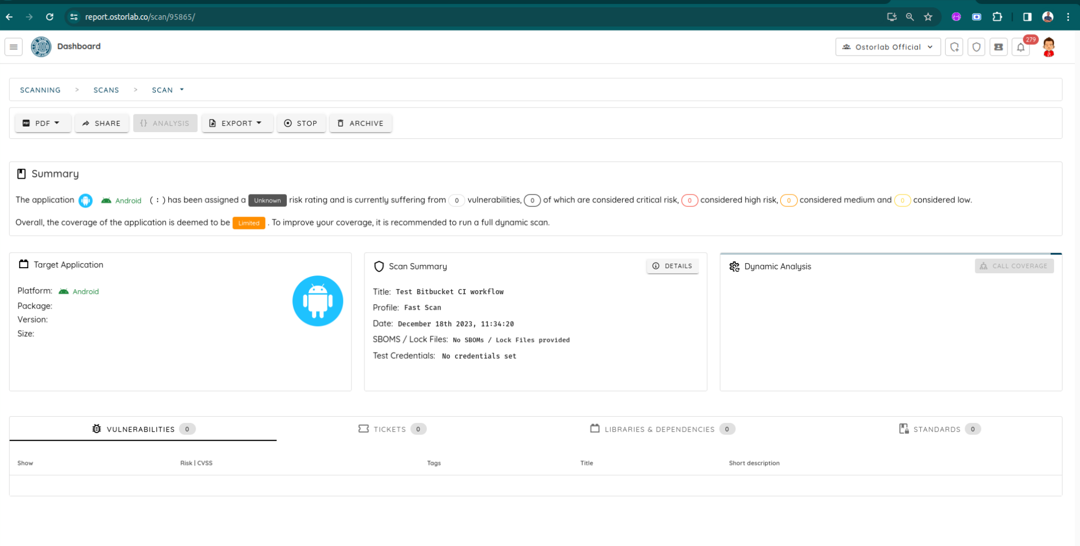Open the hamburger navigation menu
1080x546 pixels.
click(13, 47)
